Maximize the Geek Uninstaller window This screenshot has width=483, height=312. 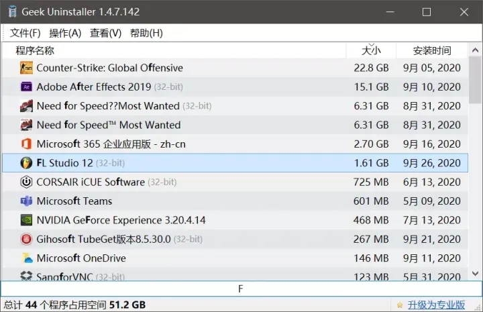(x=427, y=11)
